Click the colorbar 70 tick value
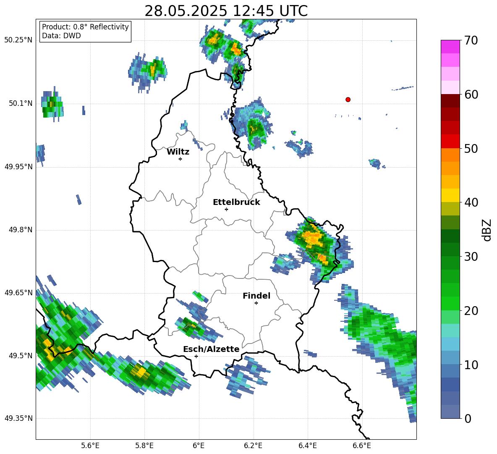 pyautogui.click(x=471, y=40)
